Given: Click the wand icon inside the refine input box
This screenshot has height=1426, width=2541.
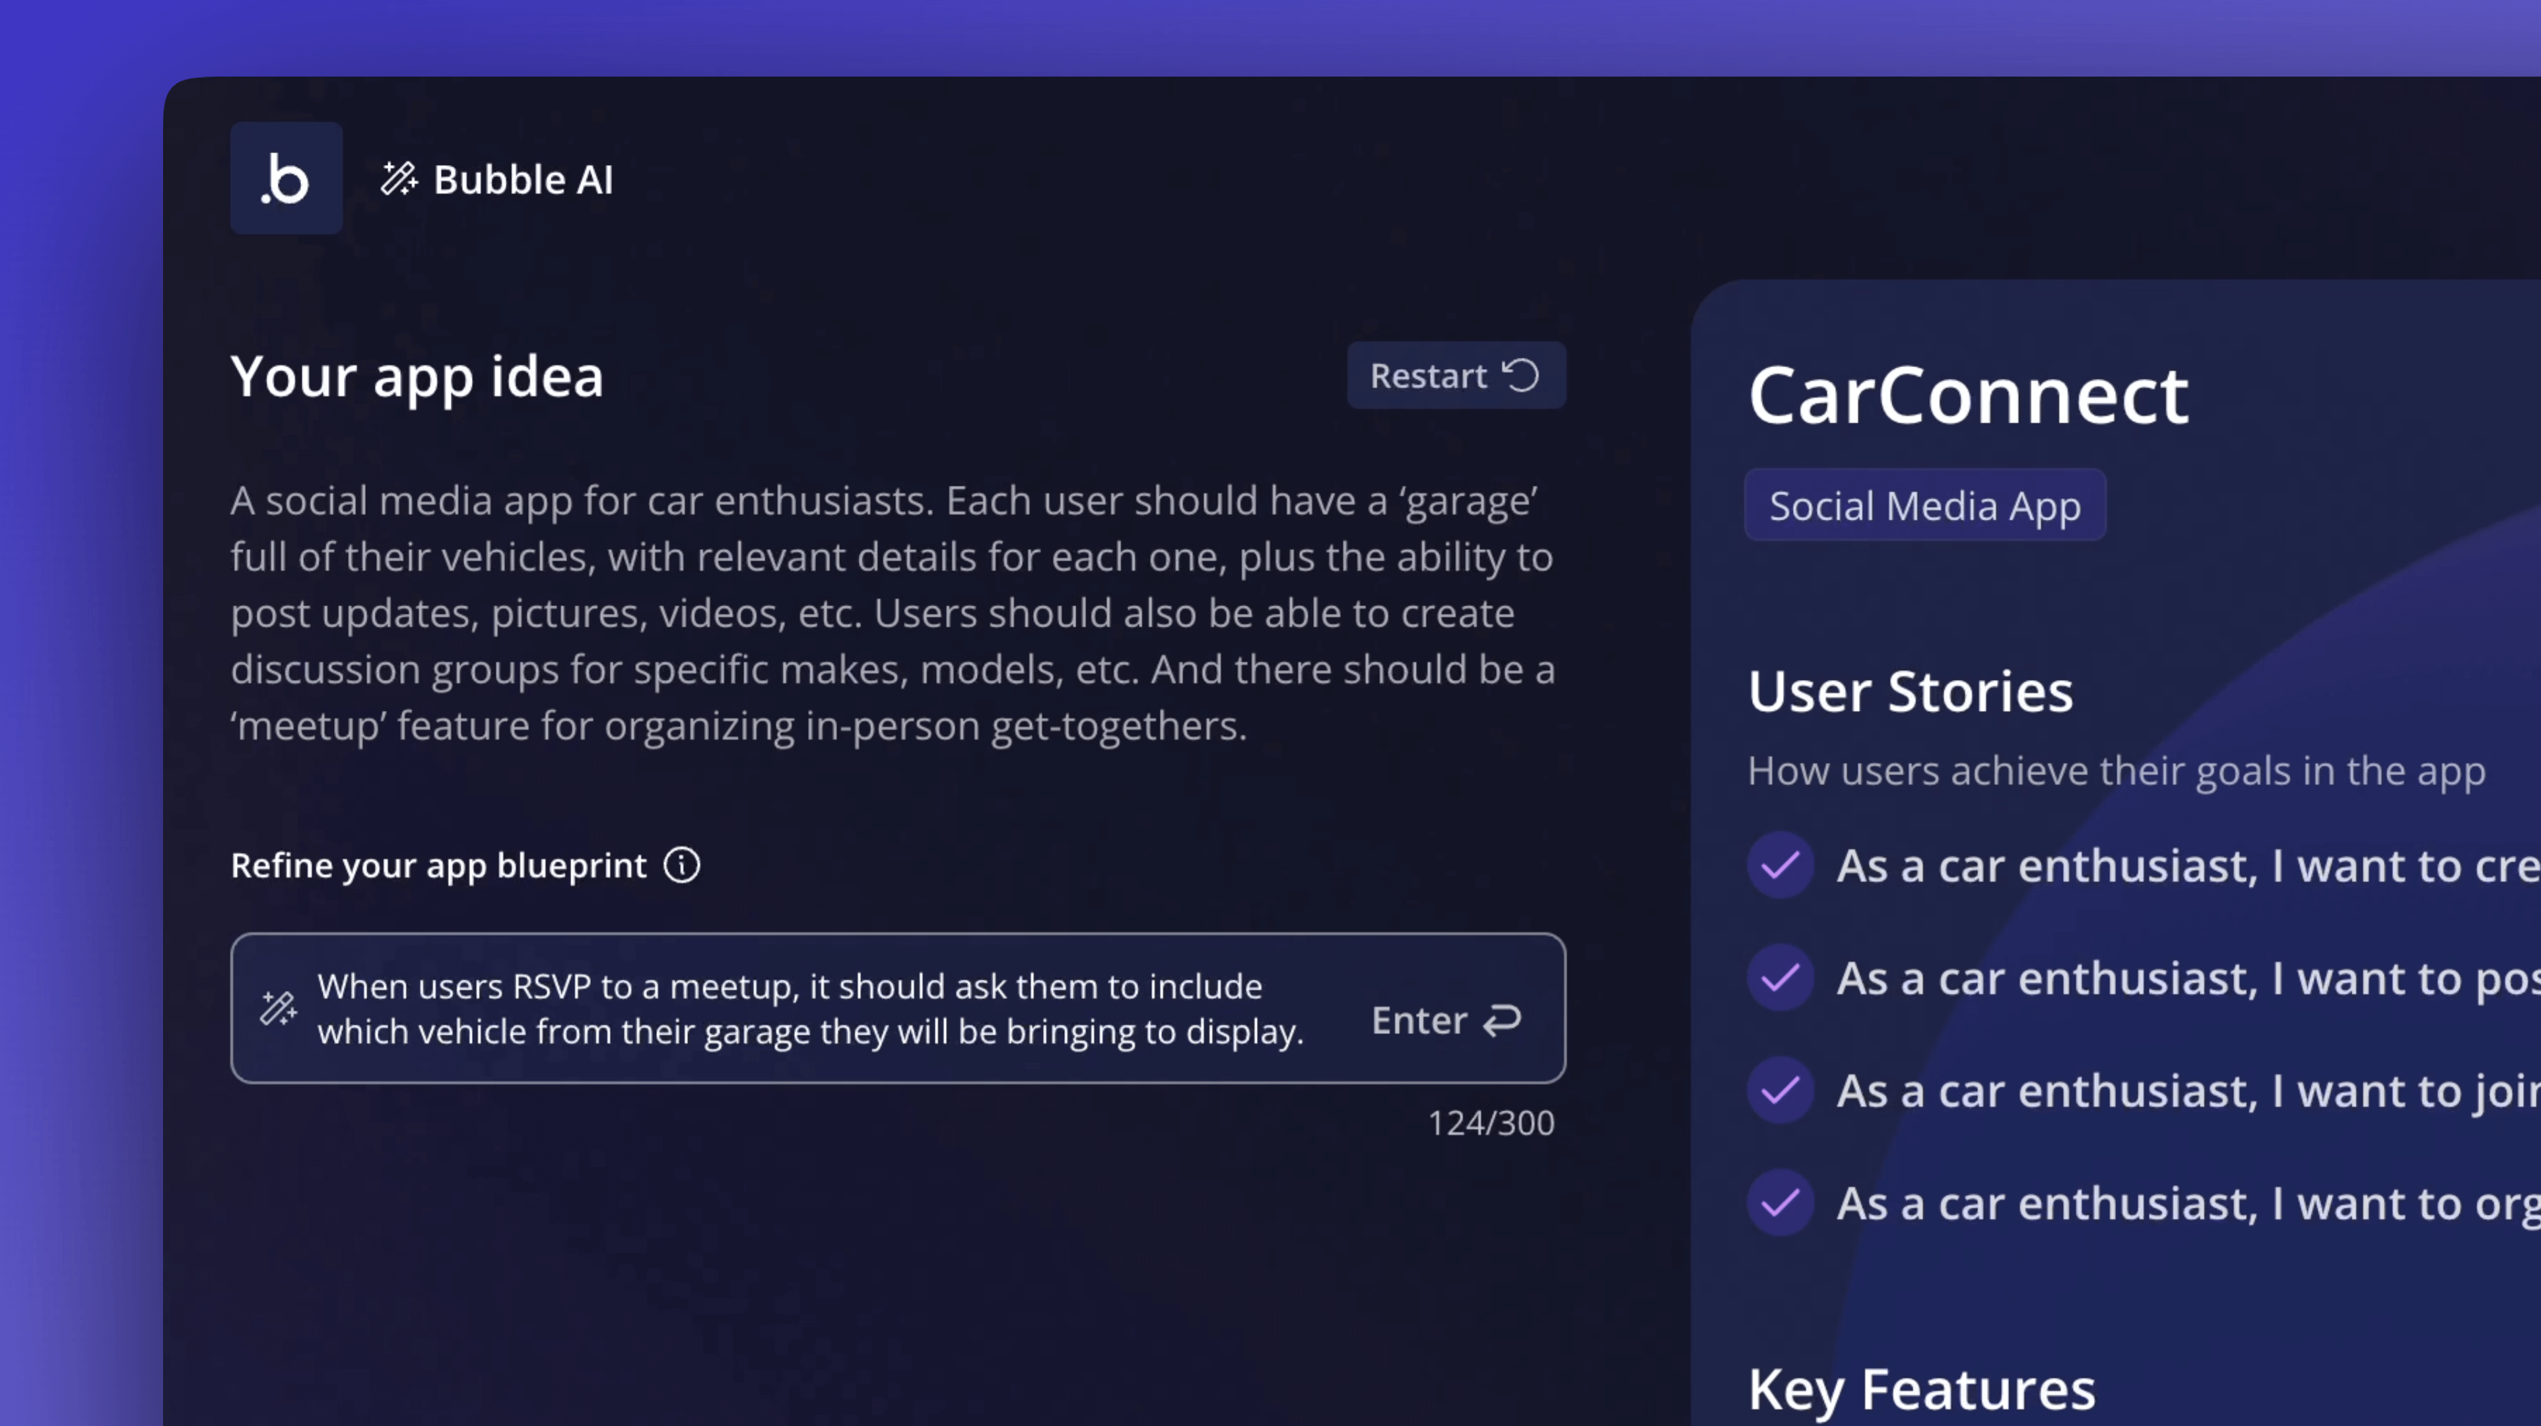Looking at the screenshot, I should pos(278,1009).
